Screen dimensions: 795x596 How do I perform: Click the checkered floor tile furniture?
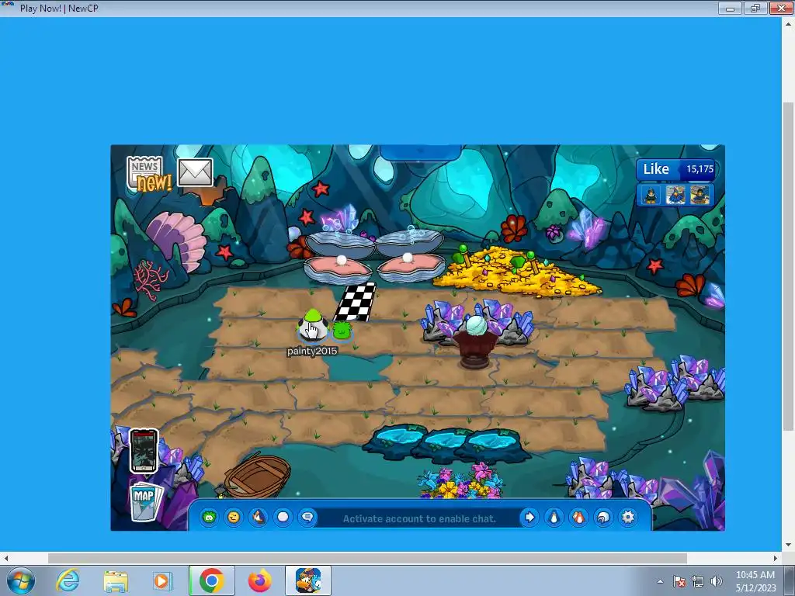[x=356, y=302]
